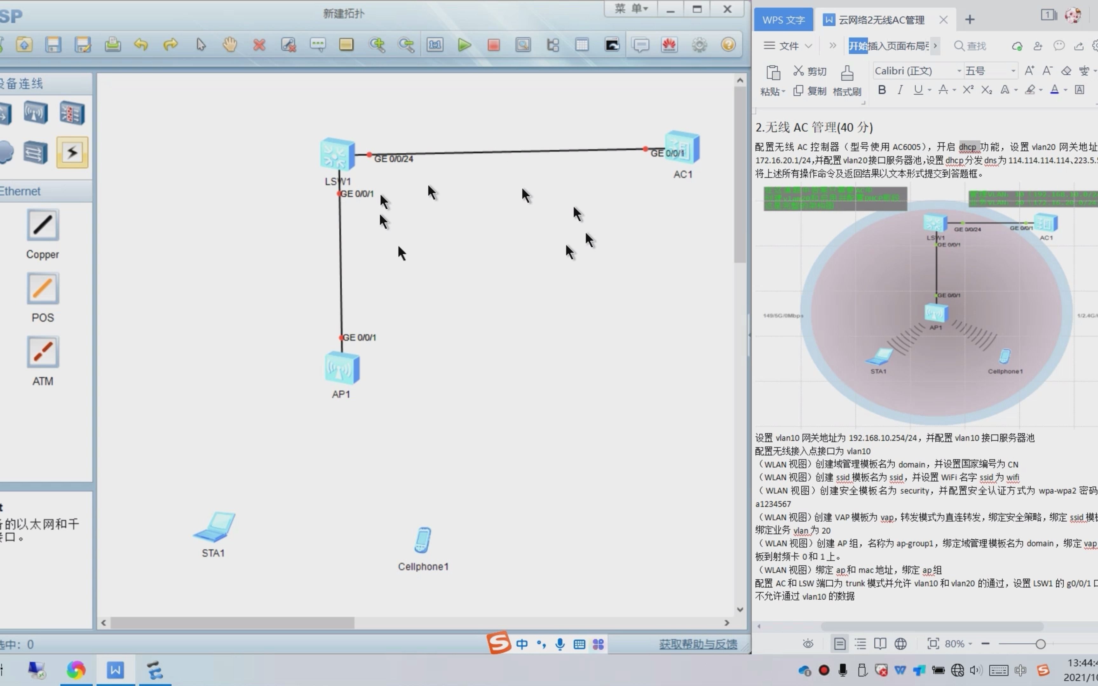This screenshot has height=686, width=1098.
Task: Click the red stop devices icon
Action: (x=494, y=45)
